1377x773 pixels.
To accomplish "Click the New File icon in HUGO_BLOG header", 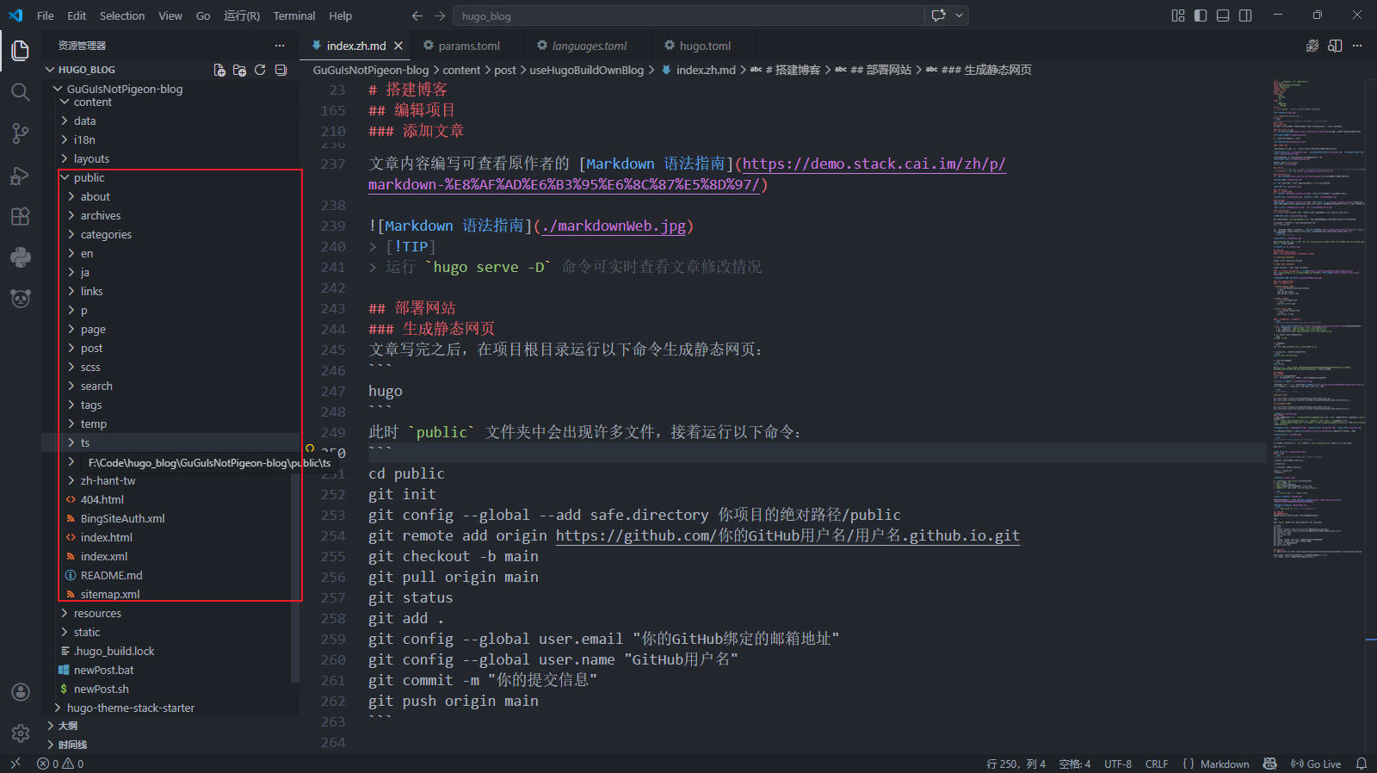I will tap(219, 70).
